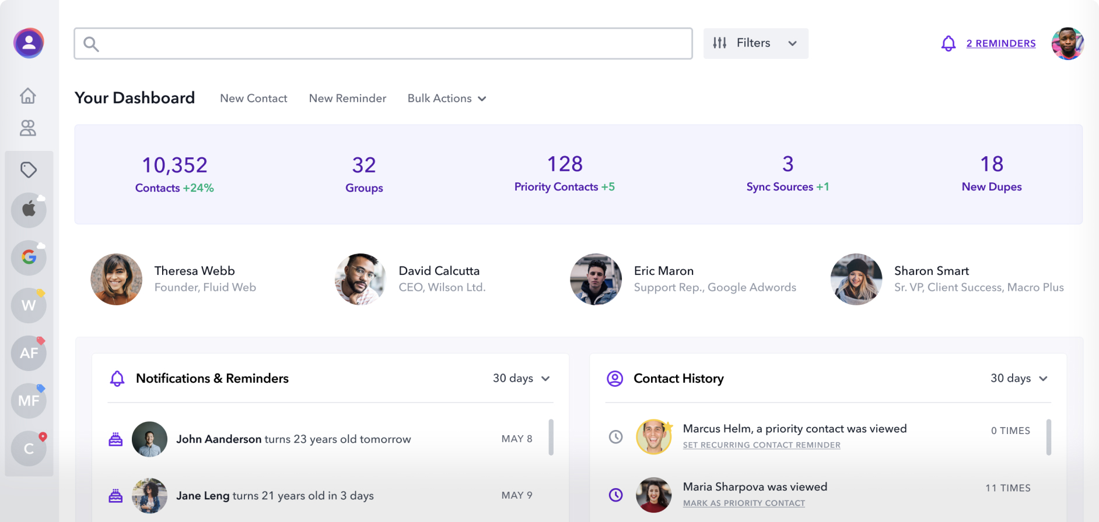Select the tag icon in sidebar
This screenshot has height=522, width=1099.
click(29, 170)
